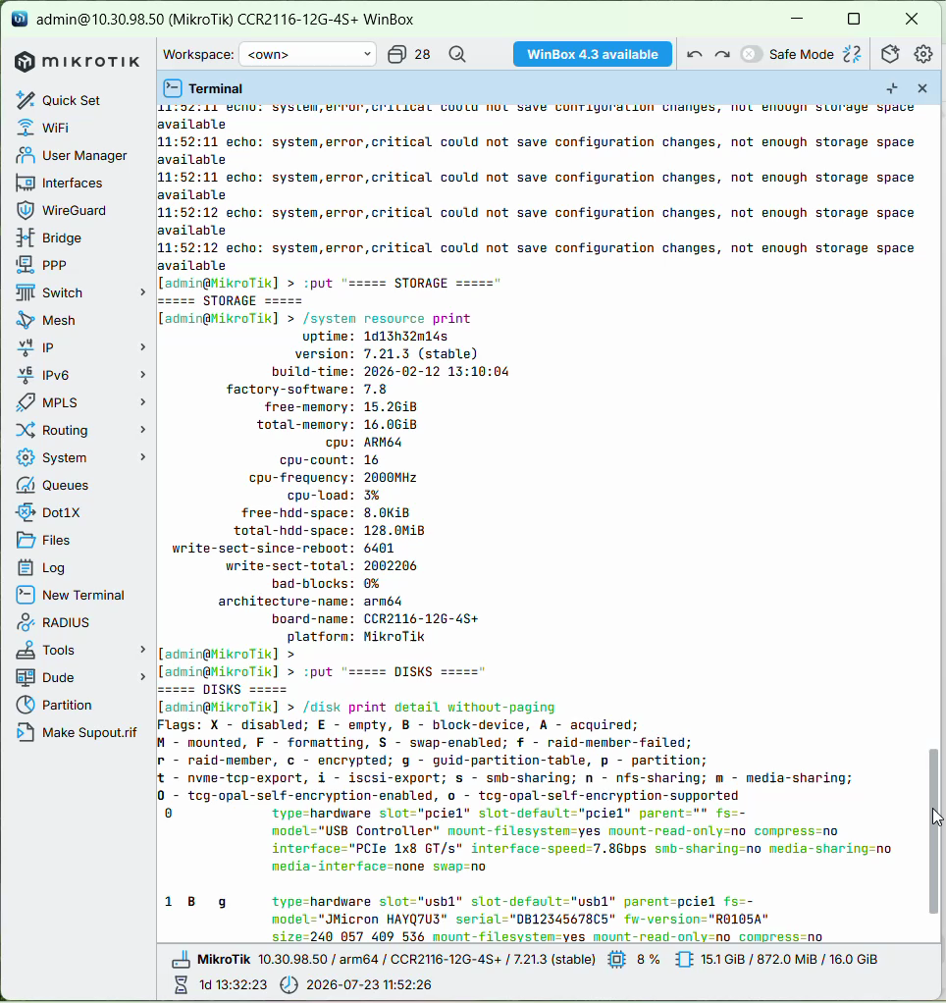946x1003 pixels.
Task: Click the terminal vertical scrollbar thumb
Action: (x=934, y=831)
